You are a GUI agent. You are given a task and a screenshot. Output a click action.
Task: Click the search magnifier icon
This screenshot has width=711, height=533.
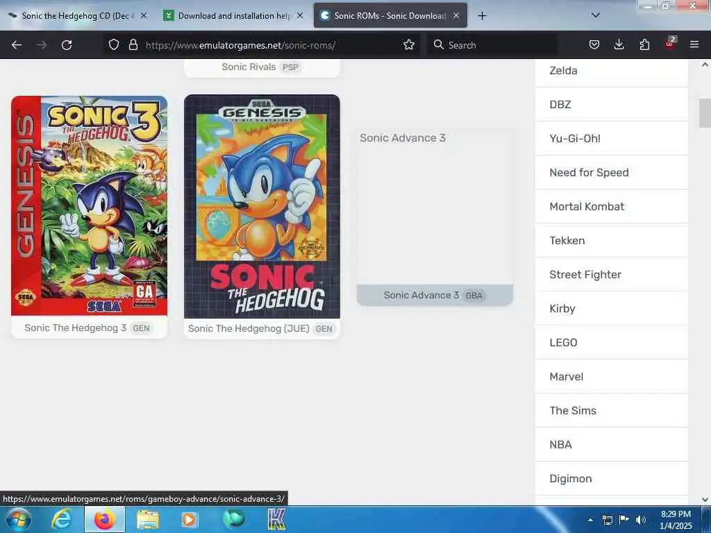pos(439,44)
